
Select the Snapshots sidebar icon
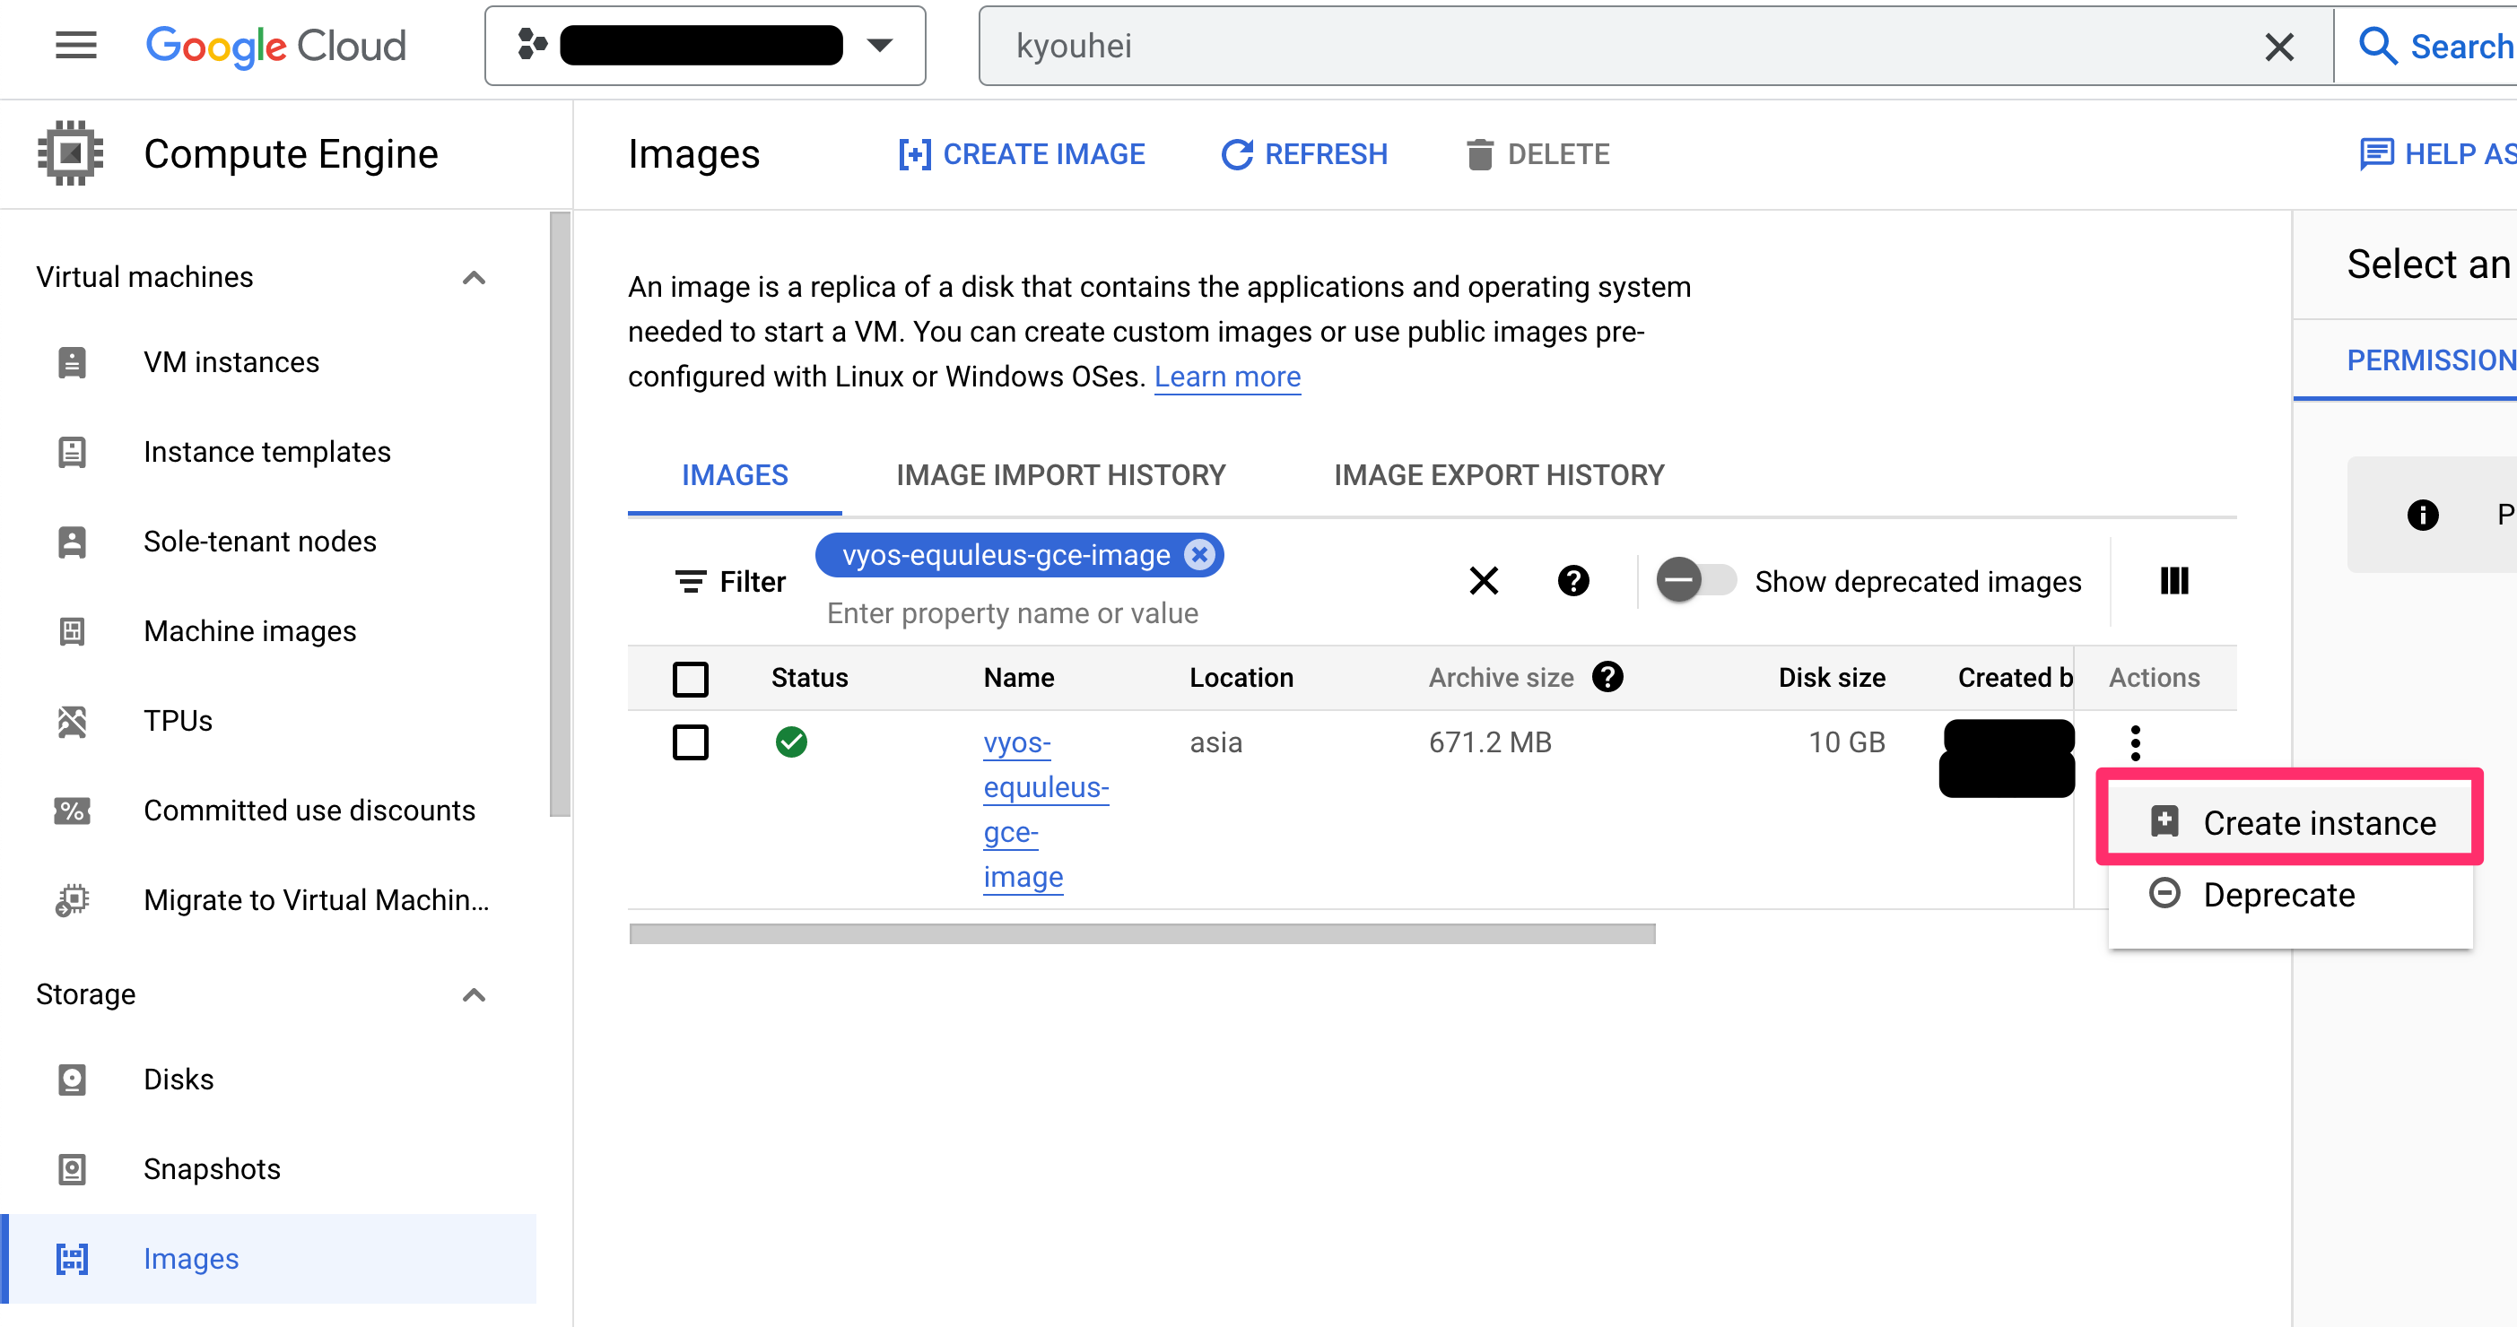tap(72, 1169)
